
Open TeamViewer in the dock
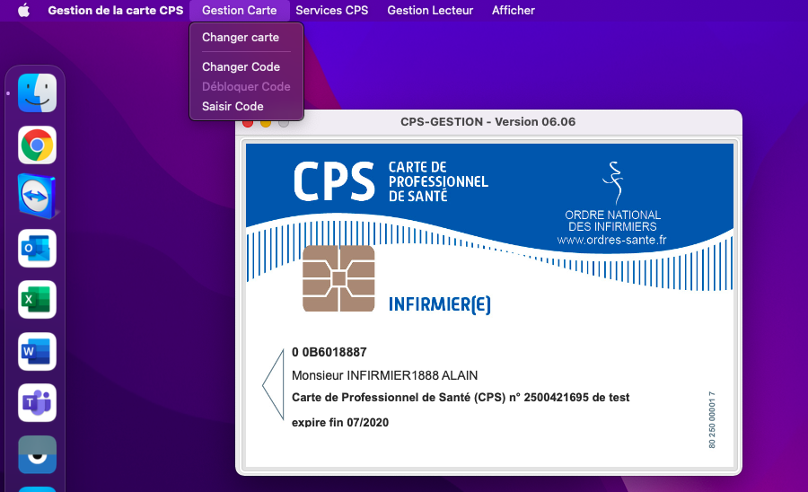click(37, 196)
